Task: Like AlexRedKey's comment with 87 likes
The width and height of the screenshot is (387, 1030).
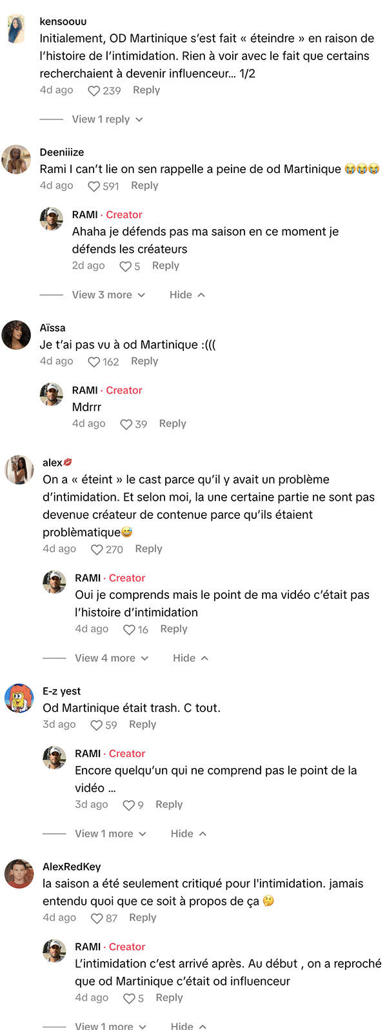Action: tap(97, 918)
